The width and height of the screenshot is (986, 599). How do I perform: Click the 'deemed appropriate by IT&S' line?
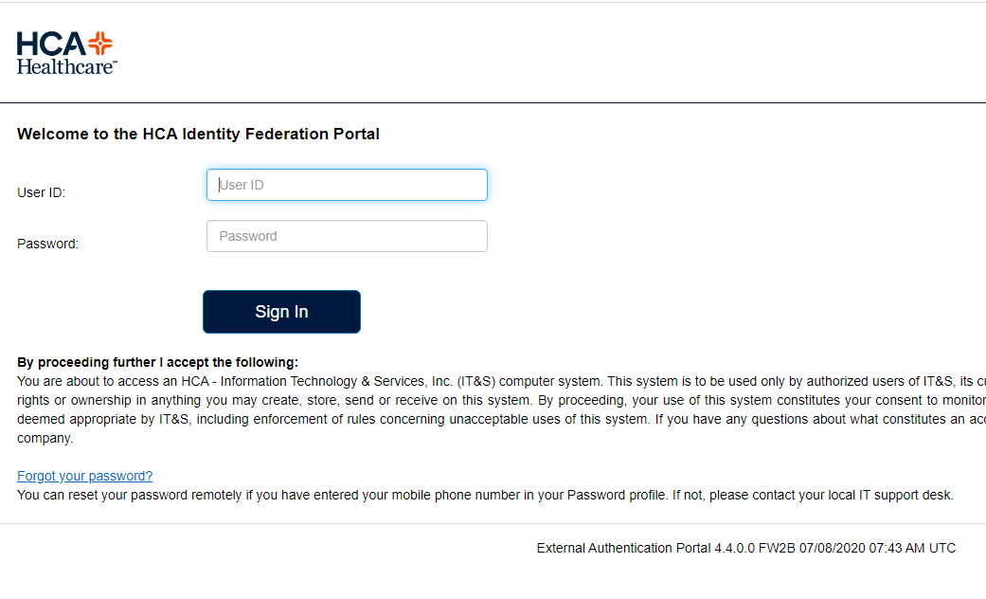tap(501, 419)
